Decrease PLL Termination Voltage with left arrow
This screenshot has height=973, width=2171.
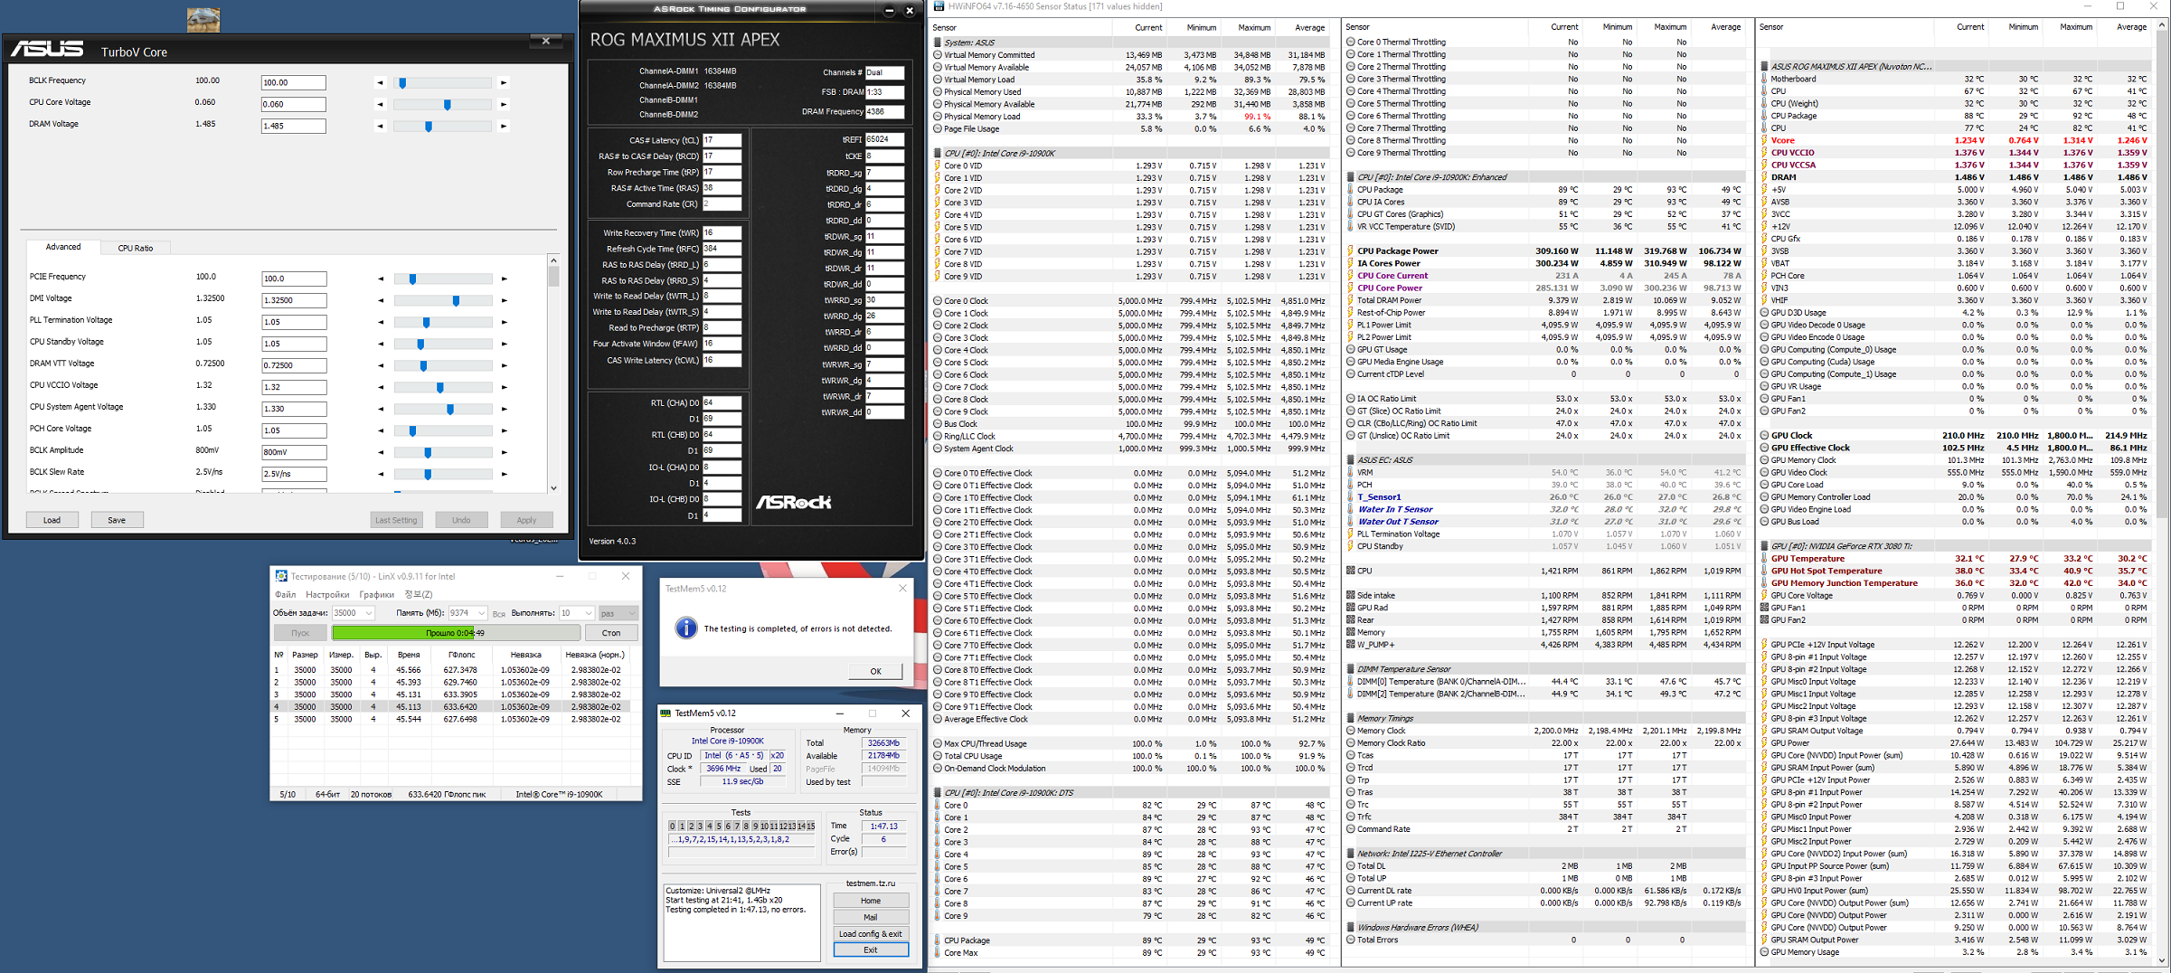(381, 322)
